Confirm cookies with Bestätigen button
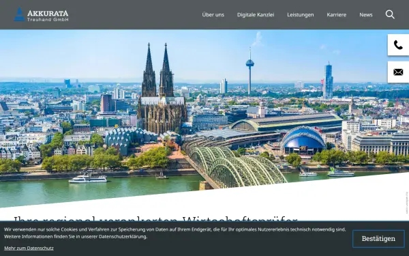Image resolution: width=409 pixels, height=256 pixels. pyautogui.click(x=378, y=239)
